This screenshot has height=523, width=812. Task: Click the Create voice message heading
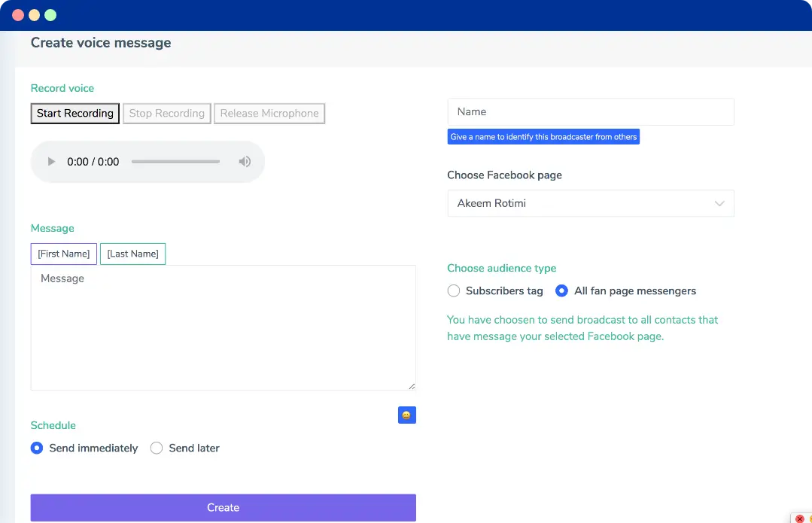pyautogui.click(x=101, y=42)
